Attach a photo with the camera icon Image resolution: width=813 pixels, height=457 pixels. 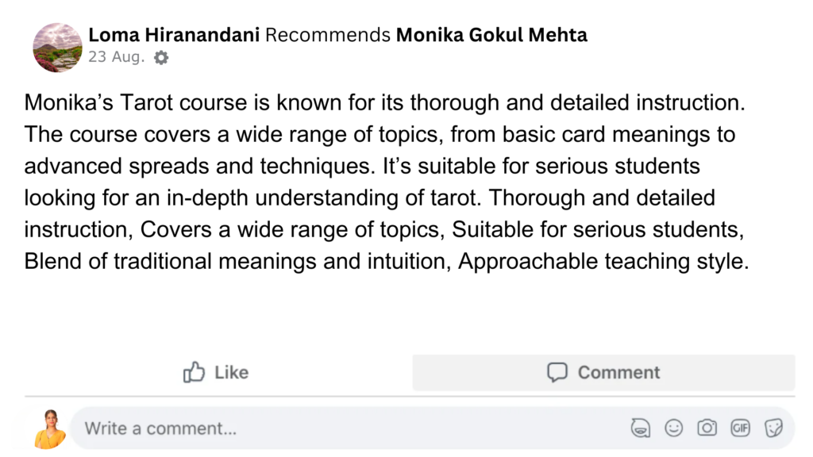coord(707,428)
